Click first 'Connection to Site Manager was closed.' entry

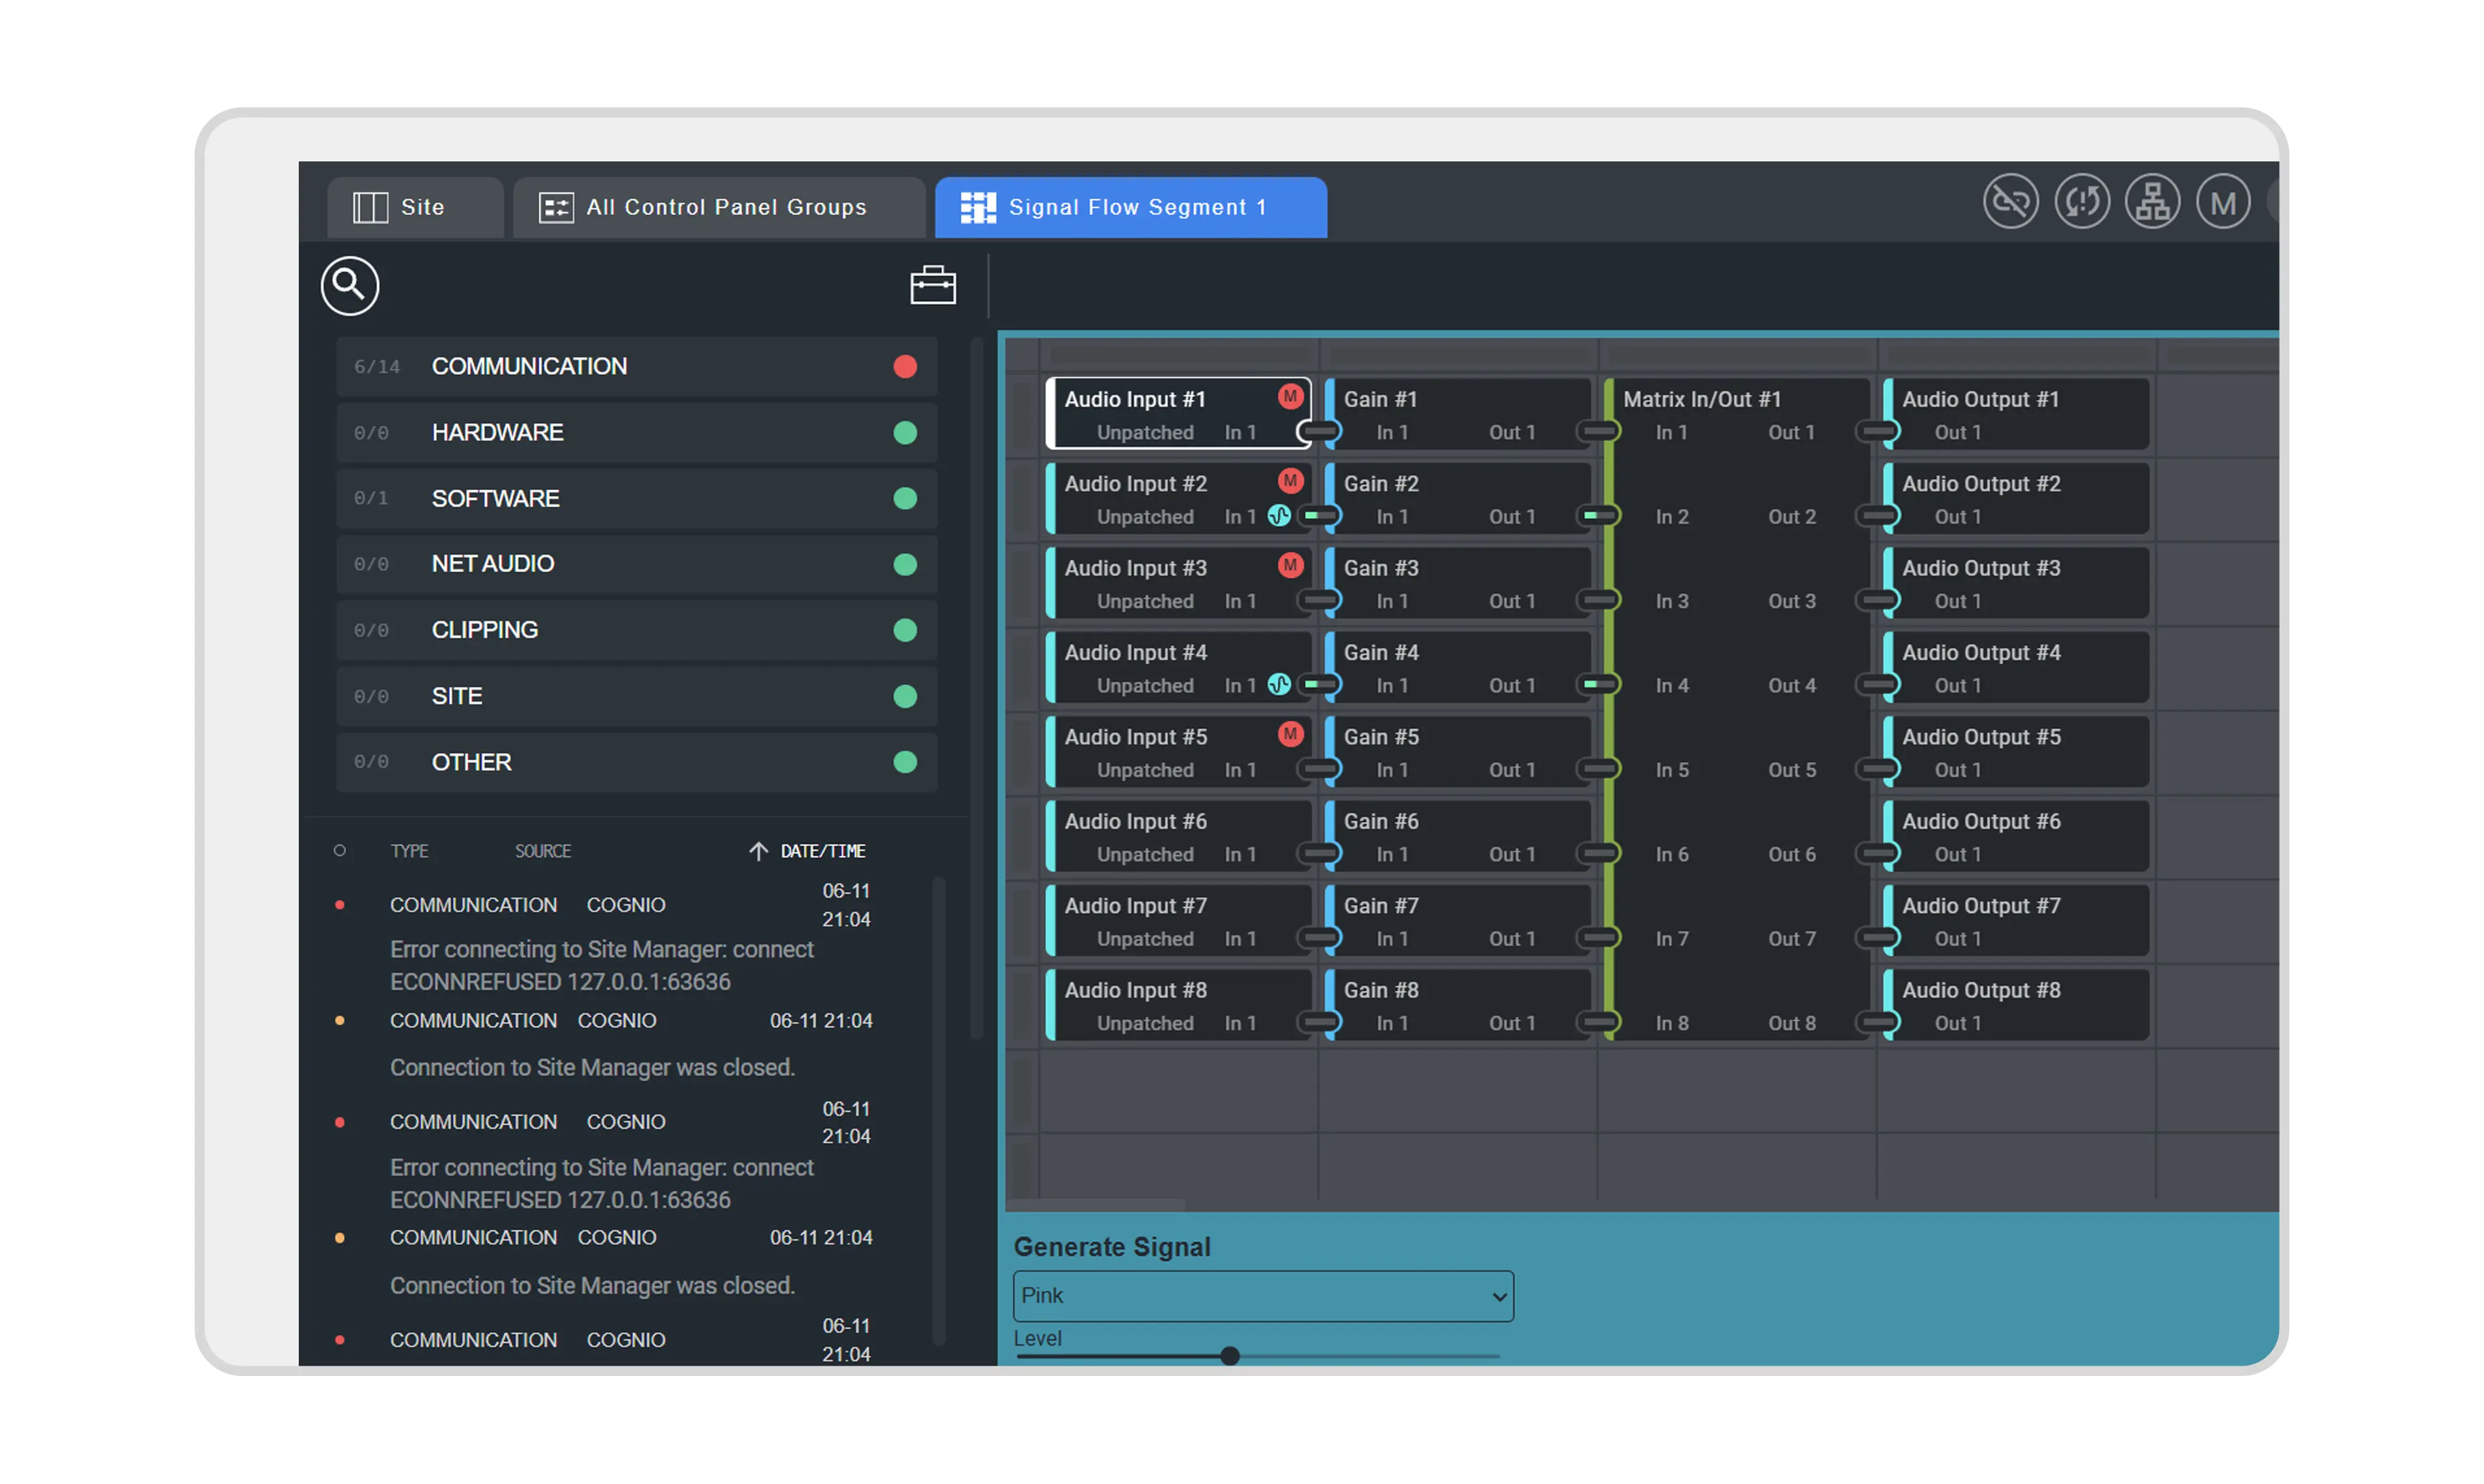tap(592, 1067)
